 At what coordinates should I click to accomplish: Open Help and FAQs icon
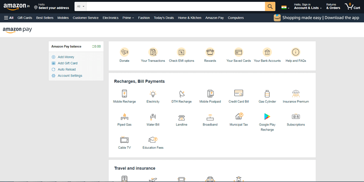[x=296, y=52]
